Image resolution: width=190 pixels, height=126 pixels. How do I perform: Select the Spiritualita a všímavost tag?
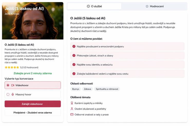(x=107, y=89)
